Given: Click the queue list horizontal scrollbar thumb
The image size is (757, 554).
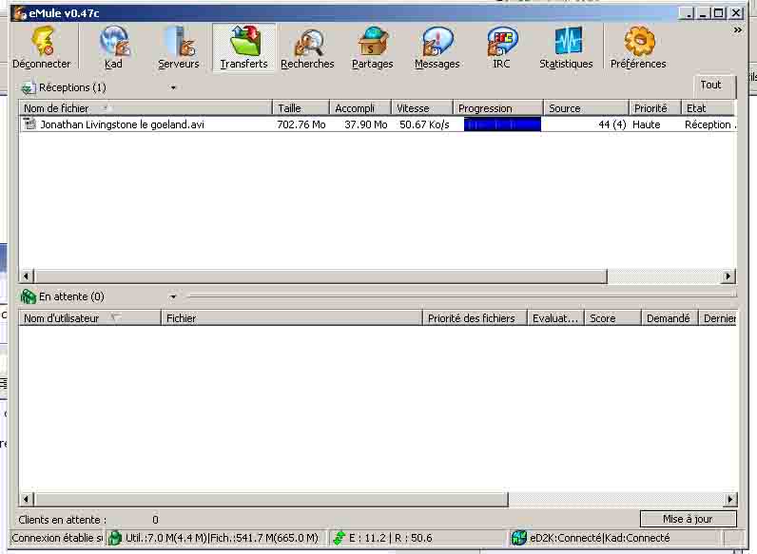Looking at the screenshot, I should click(x=271, y=499).
